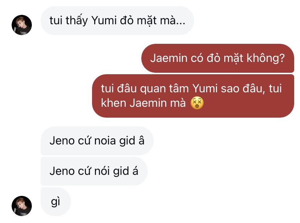Tap the red bubble "Jaemin có đỏ mặt không?"
Screen dimensions: 300x223
(217, 58)
